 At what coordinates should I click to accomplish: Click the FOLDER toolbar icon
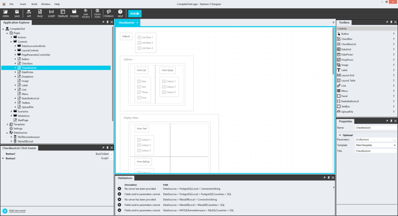[74, 14]
